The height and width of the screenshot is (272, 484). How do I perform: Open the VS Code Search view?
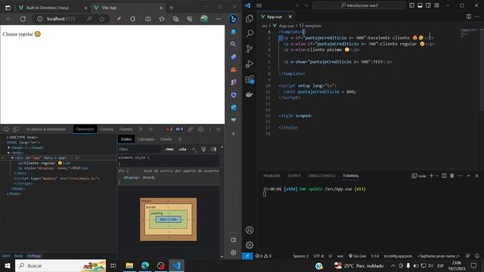pyautogui.click(x=250, y=33)
